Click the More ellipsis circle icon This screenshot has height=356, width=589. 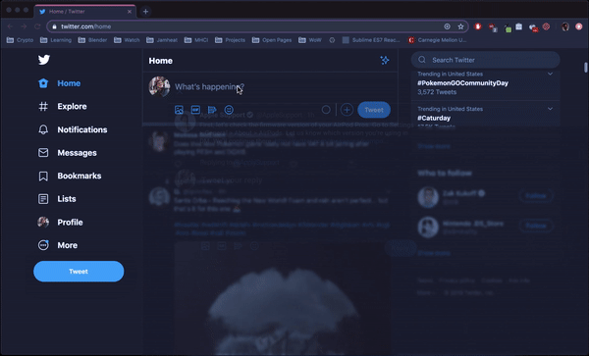click(43, 245)
